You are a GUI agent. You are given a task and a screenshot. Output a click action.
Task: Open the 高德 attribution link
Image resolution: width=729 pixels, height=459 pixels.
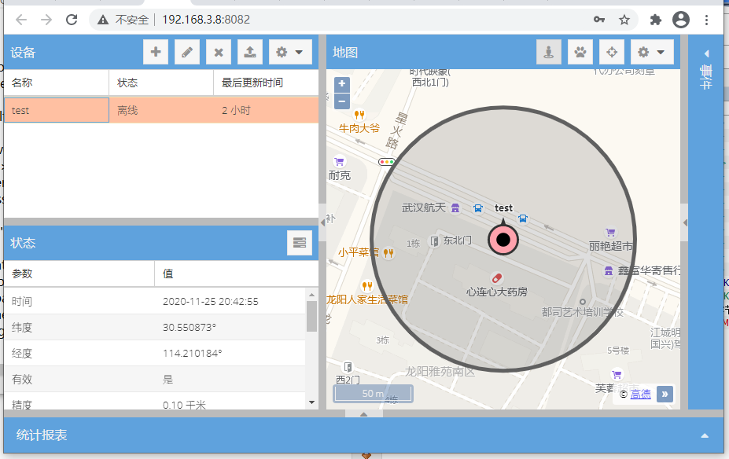(640, 394)
